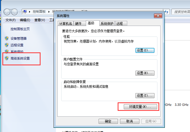This screenshot has height=132, width=190.
Task: Switch to the 计算机名 tab
Action: click(x=66, y=24)
